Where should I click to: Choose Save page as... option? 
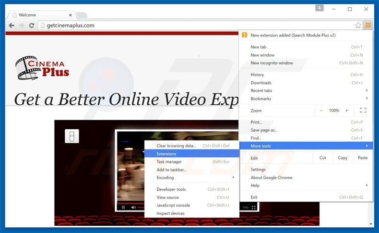306,130
